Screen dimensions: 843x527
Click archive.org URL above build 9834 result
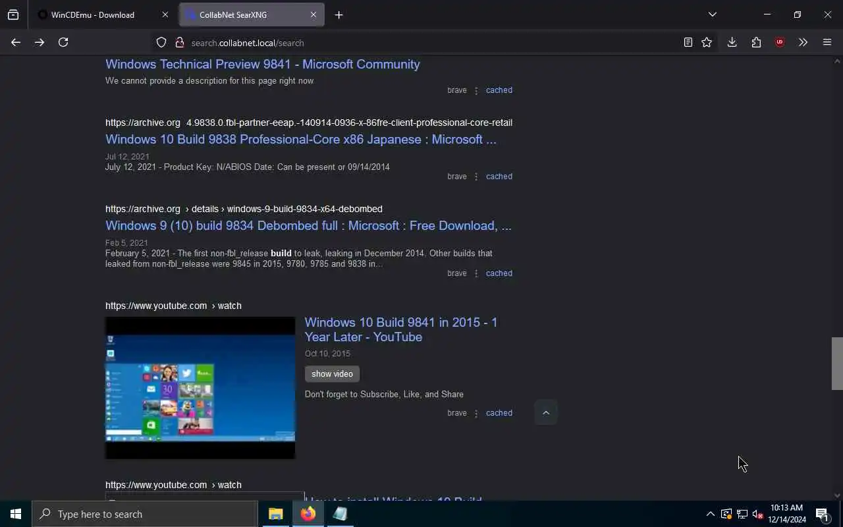[244, 209]
